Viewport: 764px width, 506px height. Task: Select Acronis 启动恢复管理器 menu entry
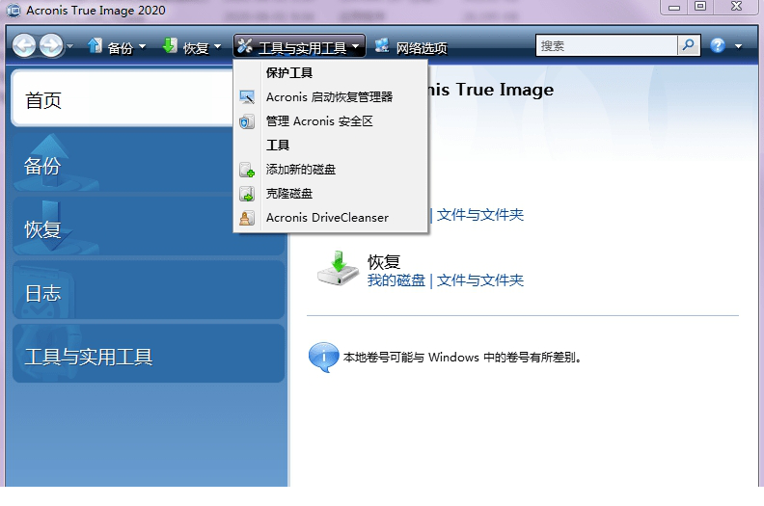[330, 97]
